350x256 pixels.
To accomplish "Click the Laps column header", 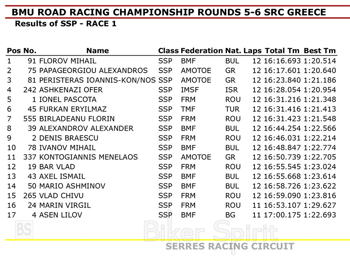I will pyautogui.click(x=252, y=51).
